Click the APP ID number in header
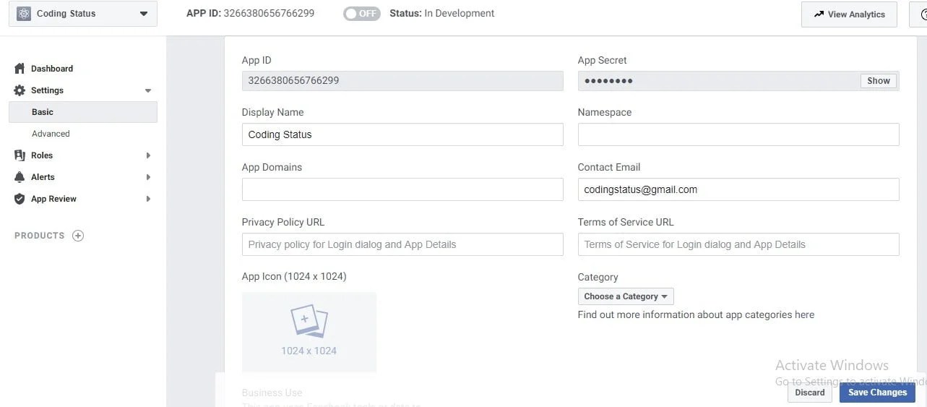The image size is (927, 407). [x=269, y=13]
